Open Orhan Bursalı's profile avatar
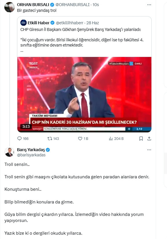The height and width of the screenshot is (239, 167). pyautogui.click(x=10, y=7)
